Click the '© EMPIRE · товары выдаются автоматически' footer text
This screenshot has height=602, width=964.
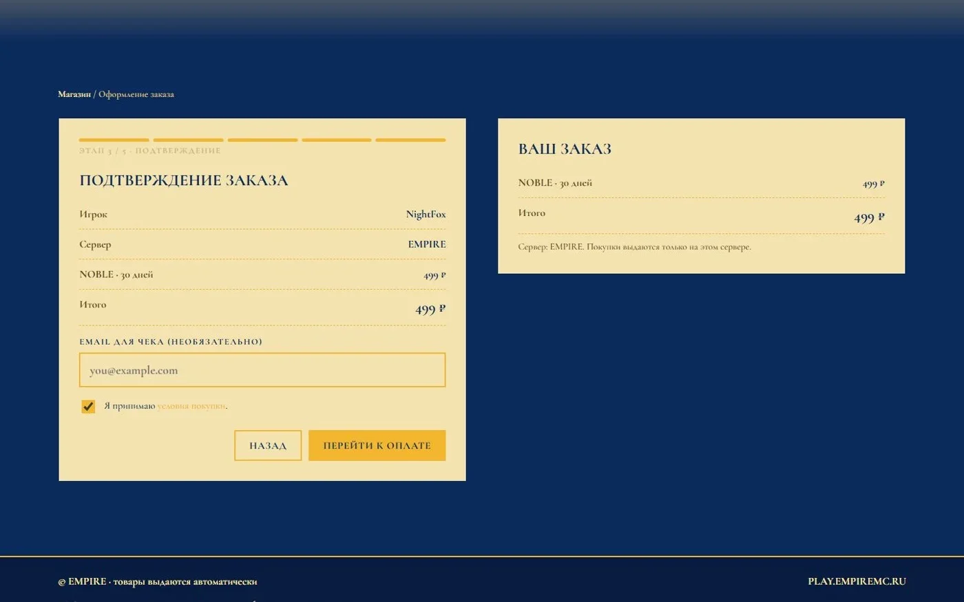[158, 581]
